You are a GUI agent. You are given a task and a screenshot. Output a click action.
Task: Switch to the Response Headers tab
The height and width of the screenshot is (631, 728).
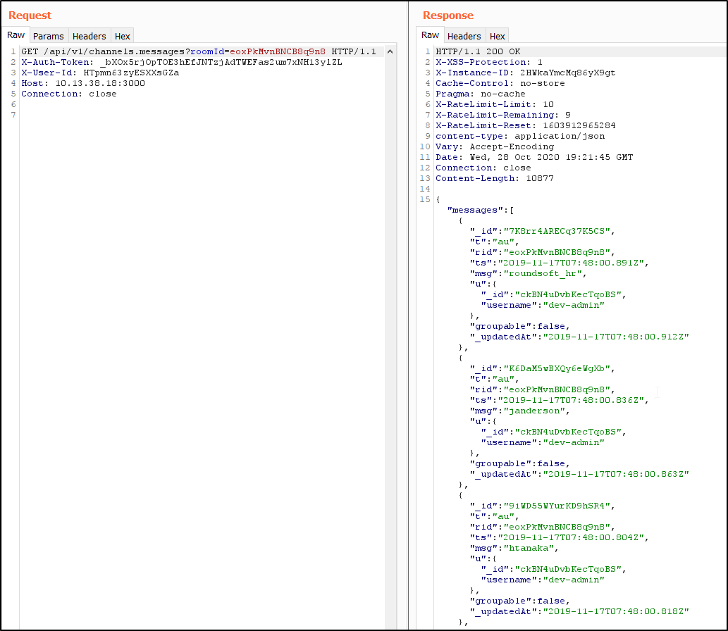tap(464, 36)
